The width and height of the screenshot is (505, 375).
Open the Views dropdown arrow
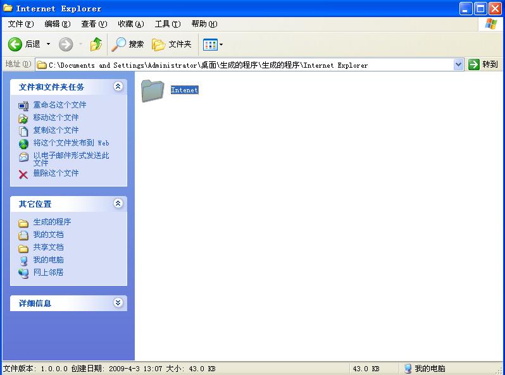[x=221, y=44]
